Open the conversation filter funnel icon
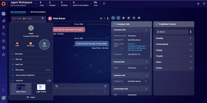This screenshot has width=207, height=103. (x=43, y=19)
